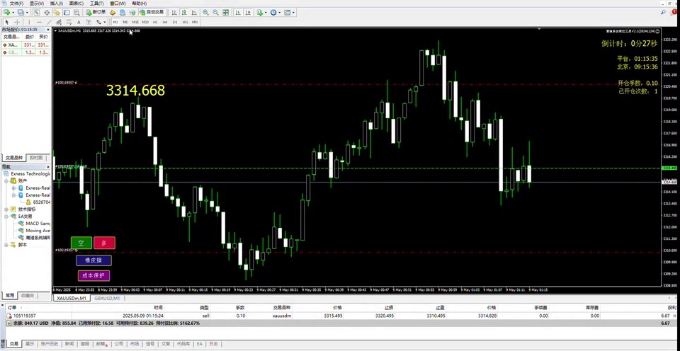This screenshot has width=680, height=351.
Task: Expand the 脚本 tree node
Action: tap(7, 244)
